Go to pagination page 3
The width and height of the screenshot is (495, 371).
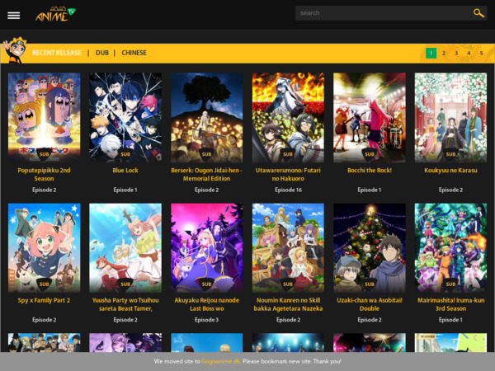[456, 53]
